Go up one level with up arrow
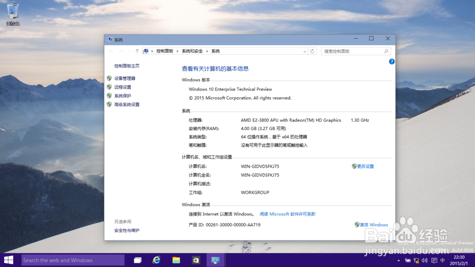Screen dimensions: 475x267 (x=137, y=51)
